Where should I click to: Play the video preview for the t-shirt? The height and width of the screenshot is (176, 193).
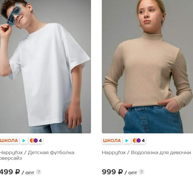tap(24, 141)
